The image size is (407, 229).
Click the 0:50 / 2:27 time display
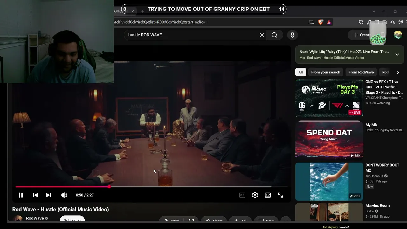(x=85, y=195)
